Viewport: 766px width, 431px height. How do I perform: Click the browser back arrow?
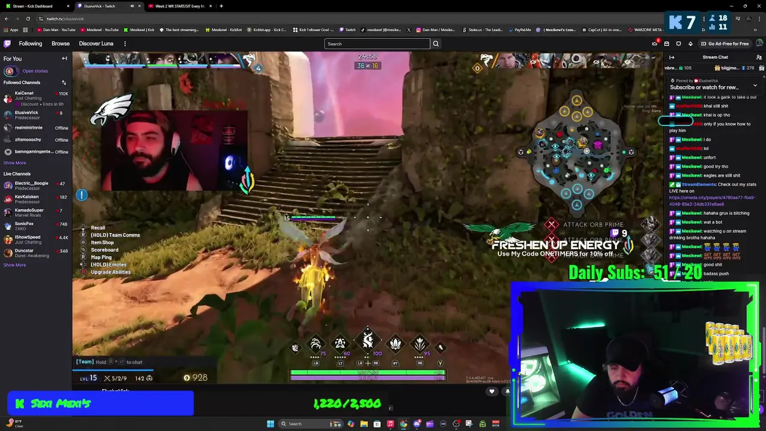6,19
